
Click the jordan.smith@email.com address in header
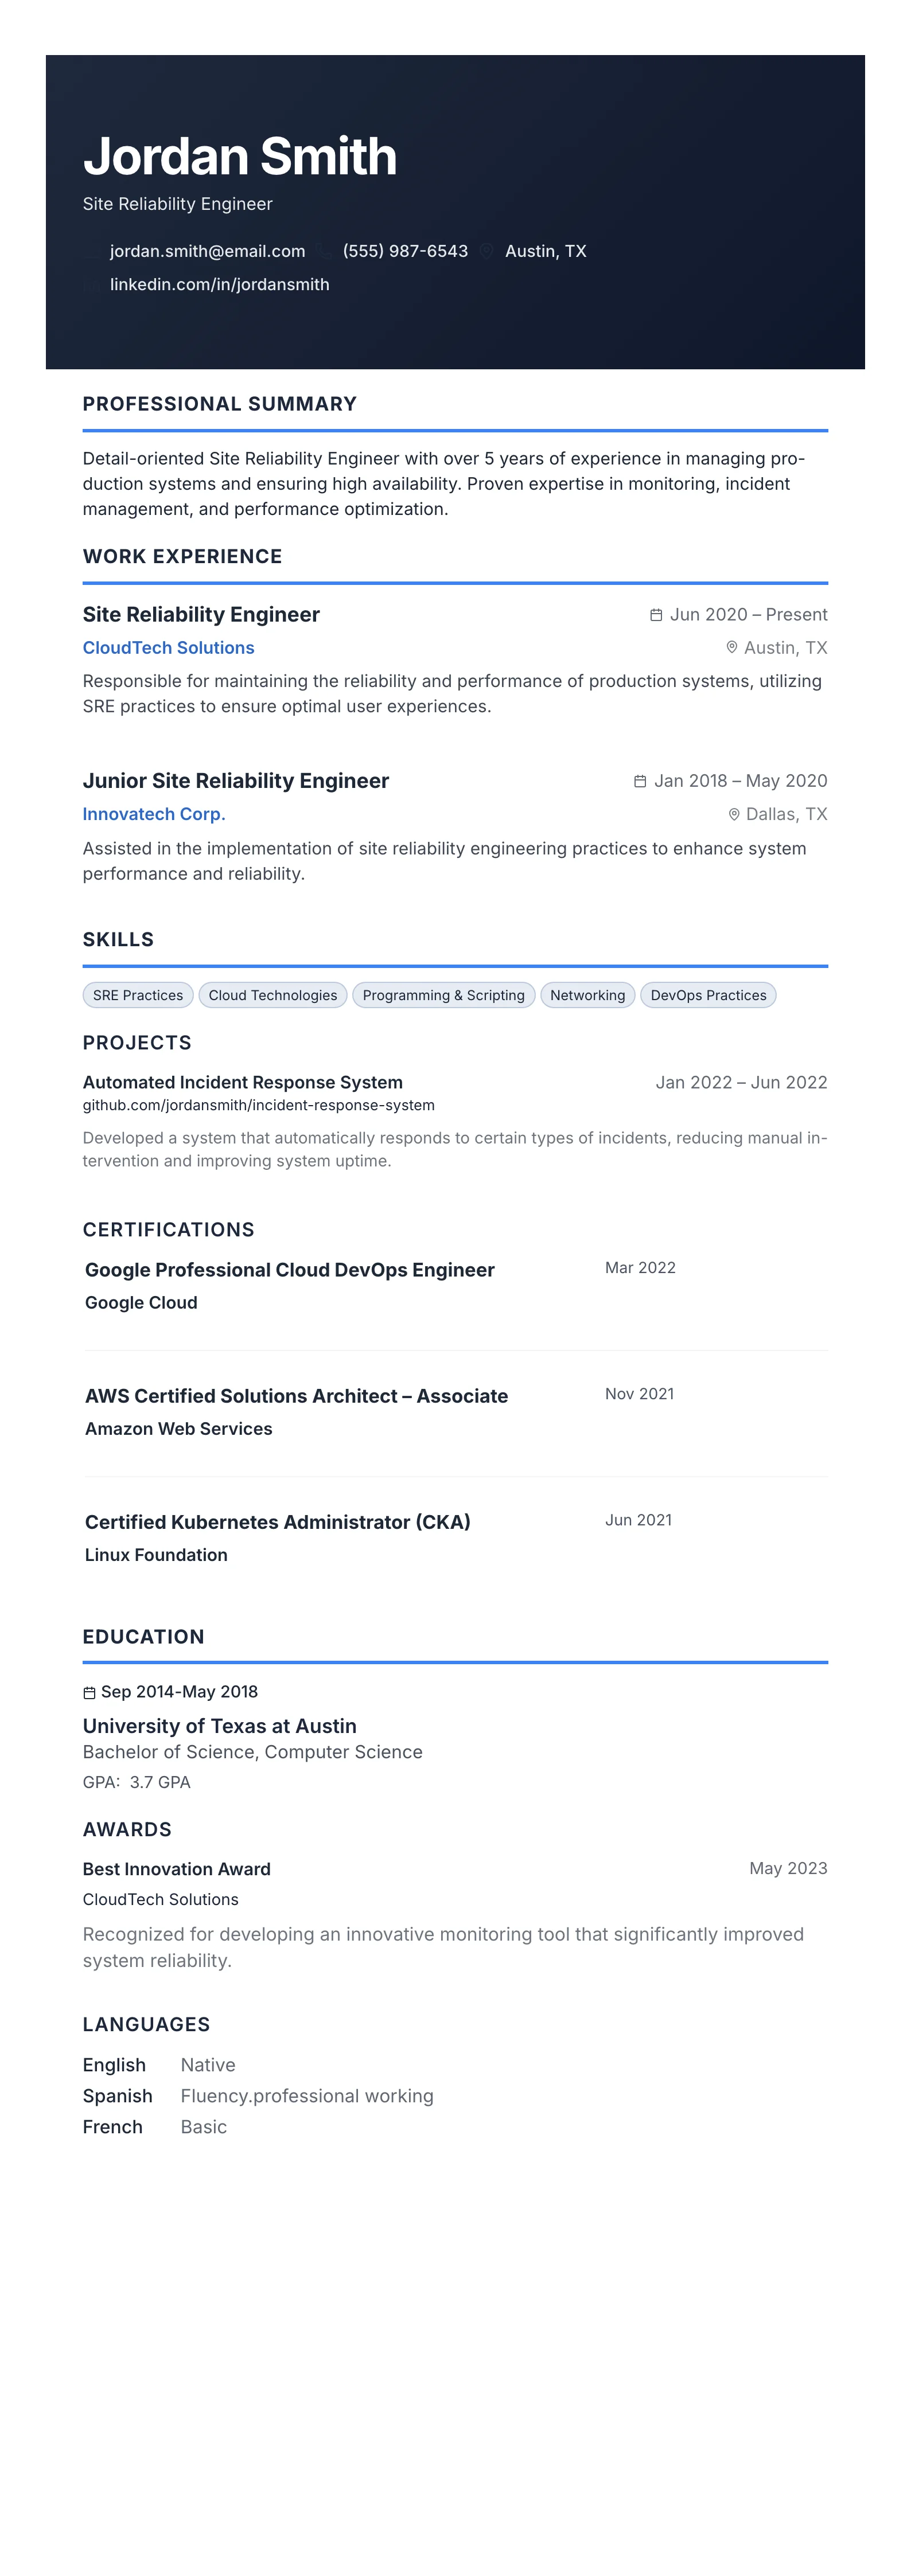[207, 251]
